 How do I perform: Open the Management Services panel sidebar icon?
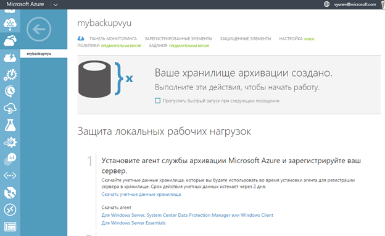[x=10, y=227]
